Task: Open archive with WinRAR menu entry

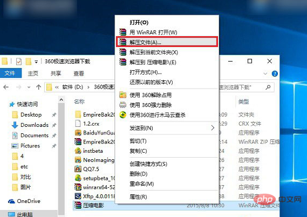Action: click(167, 32)
